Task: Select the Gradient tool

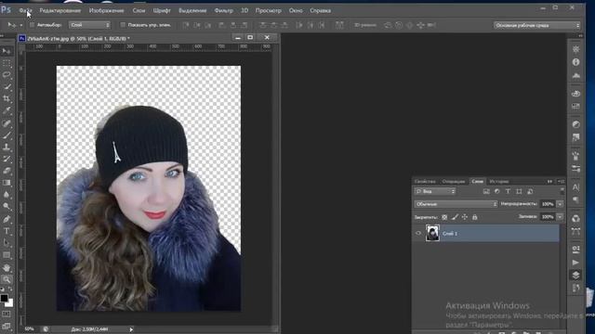Action: pyautogui.click(x=7, y=183)
